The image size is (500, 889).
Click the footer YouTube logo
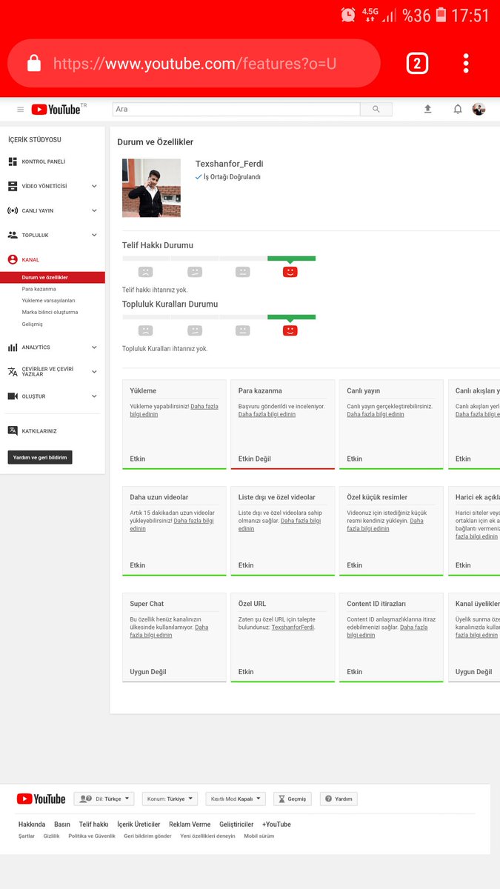(41, 799)
